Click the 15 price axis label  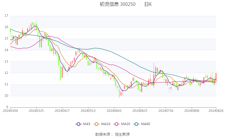tap(6, 38)
